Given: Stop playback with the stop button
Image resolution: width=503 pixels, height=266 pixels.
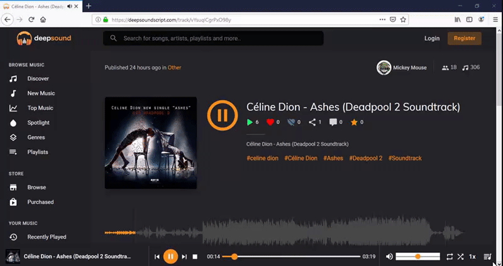Looking at the screenshot, I should pyautogui.click(x=195, y=257).
